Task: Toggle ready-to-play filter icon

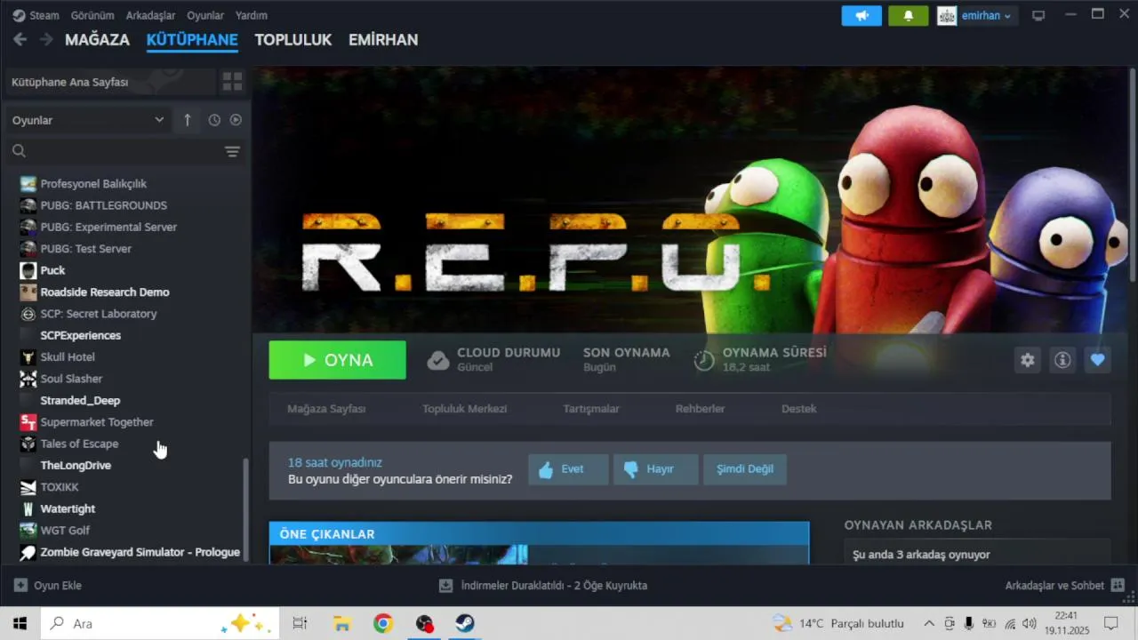Action: pos(236,120)
